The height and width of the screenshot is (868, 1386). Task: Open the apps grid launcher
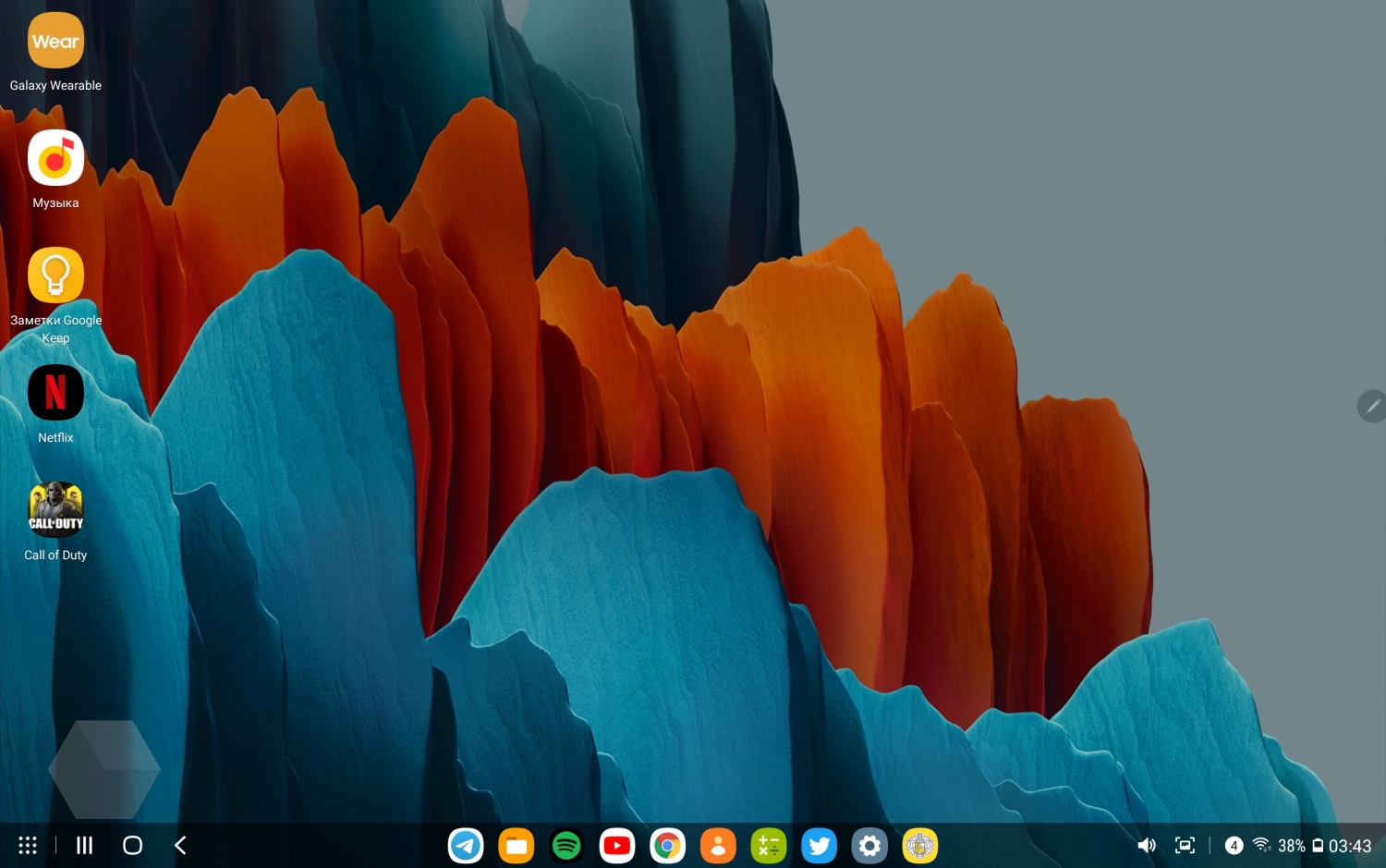pos(28,846)
